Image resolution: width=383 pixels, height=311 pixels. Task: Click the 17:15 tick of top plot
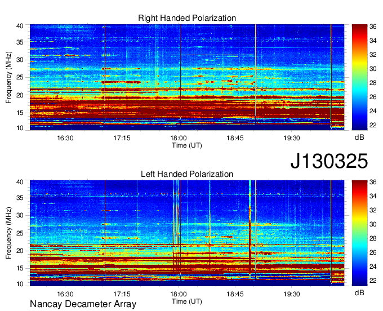click(x=122, y=138)
